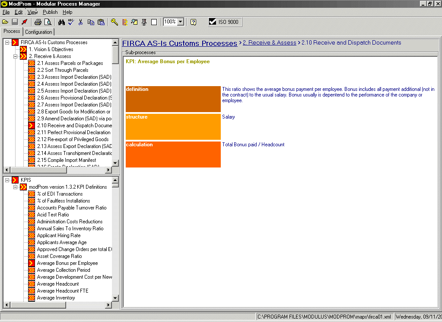Click the Print toolbar icon
This screenshot has height=322, width=442.
pyautogui.click(x=38, y=22)
